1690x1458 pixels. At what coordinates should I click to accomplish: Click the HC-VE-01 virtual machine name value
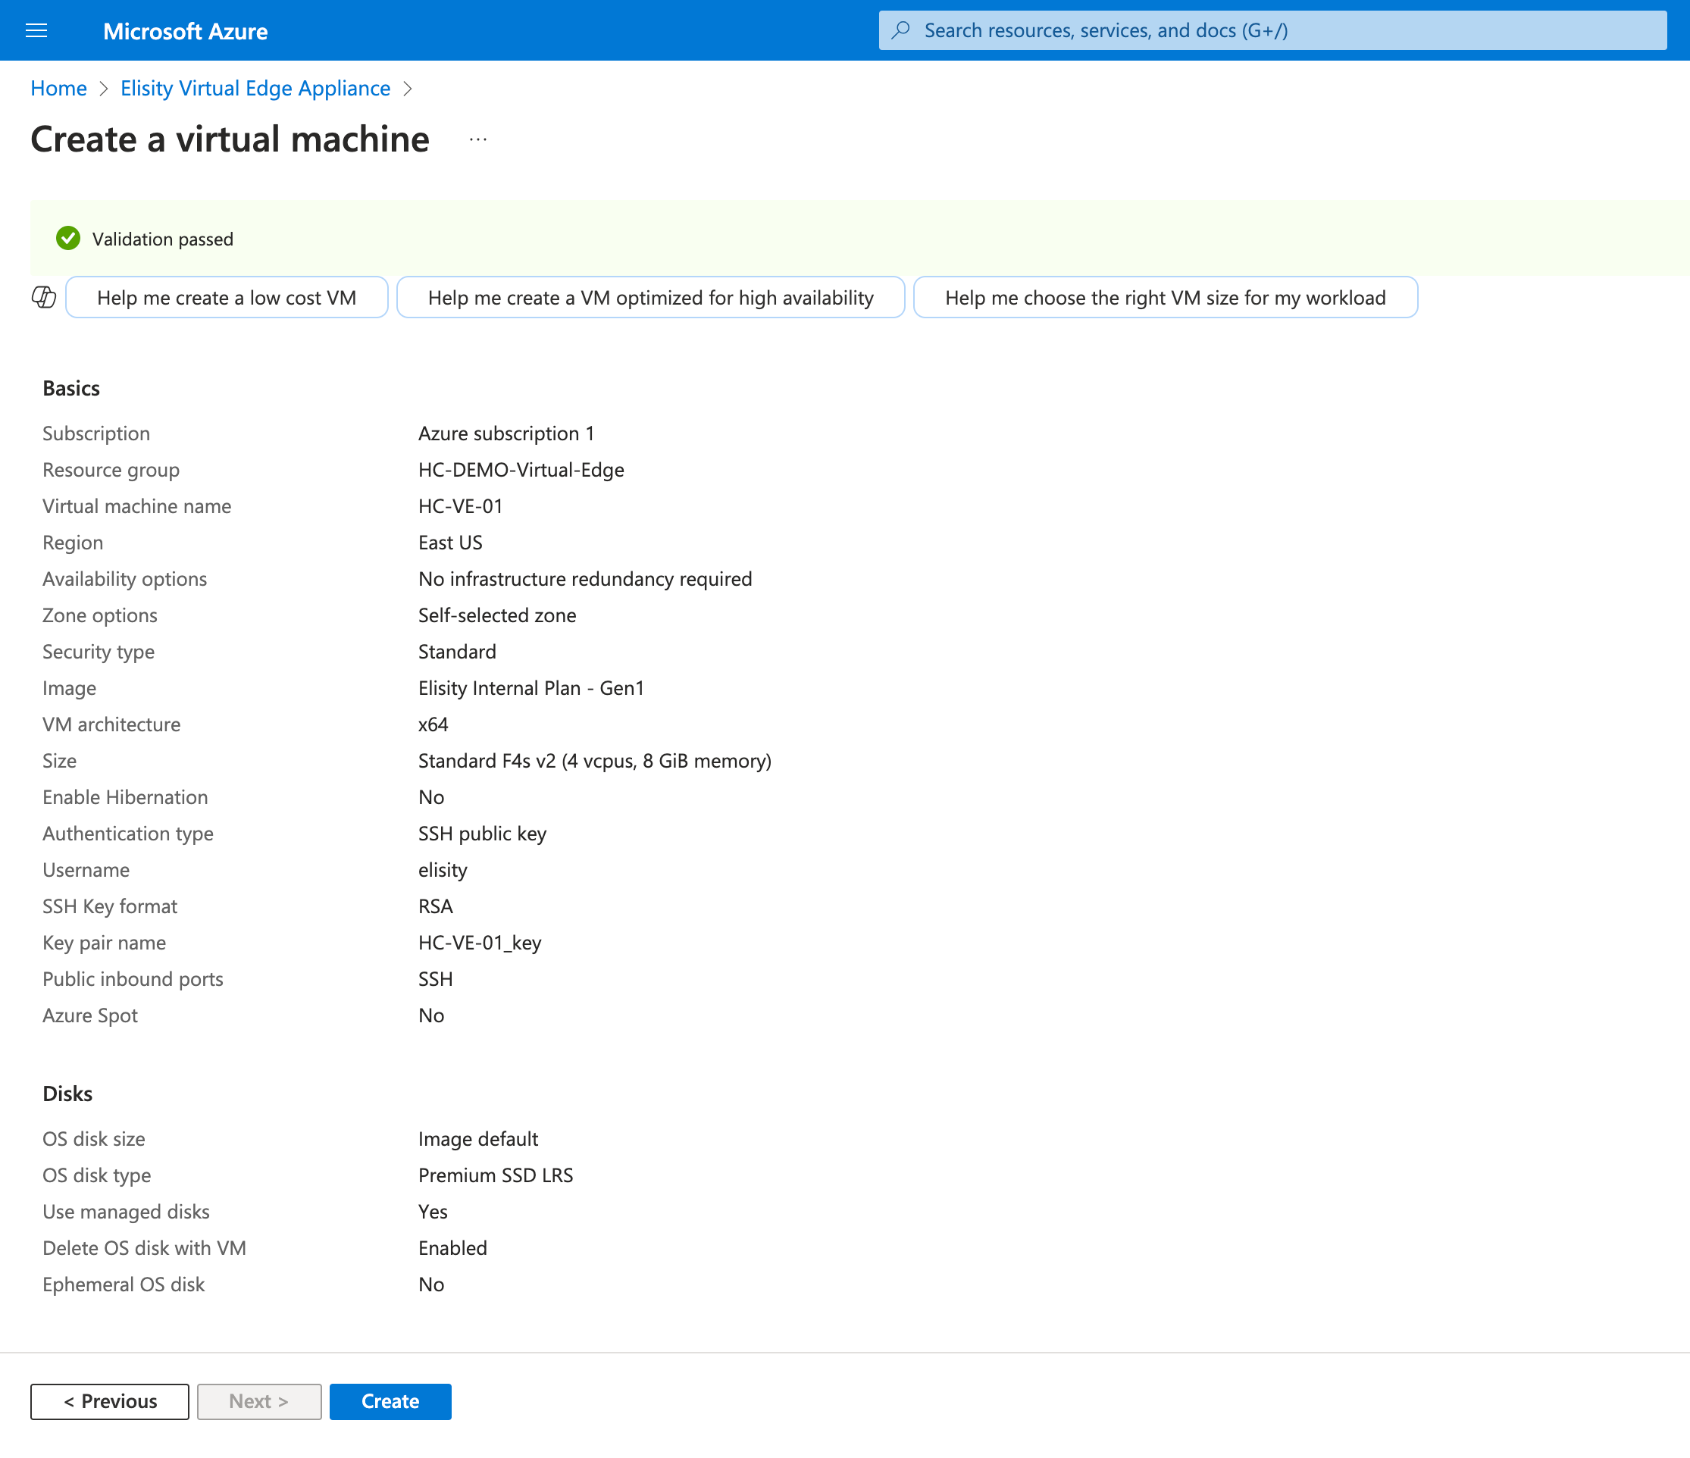pyautogui.click(x=460, y=506)
